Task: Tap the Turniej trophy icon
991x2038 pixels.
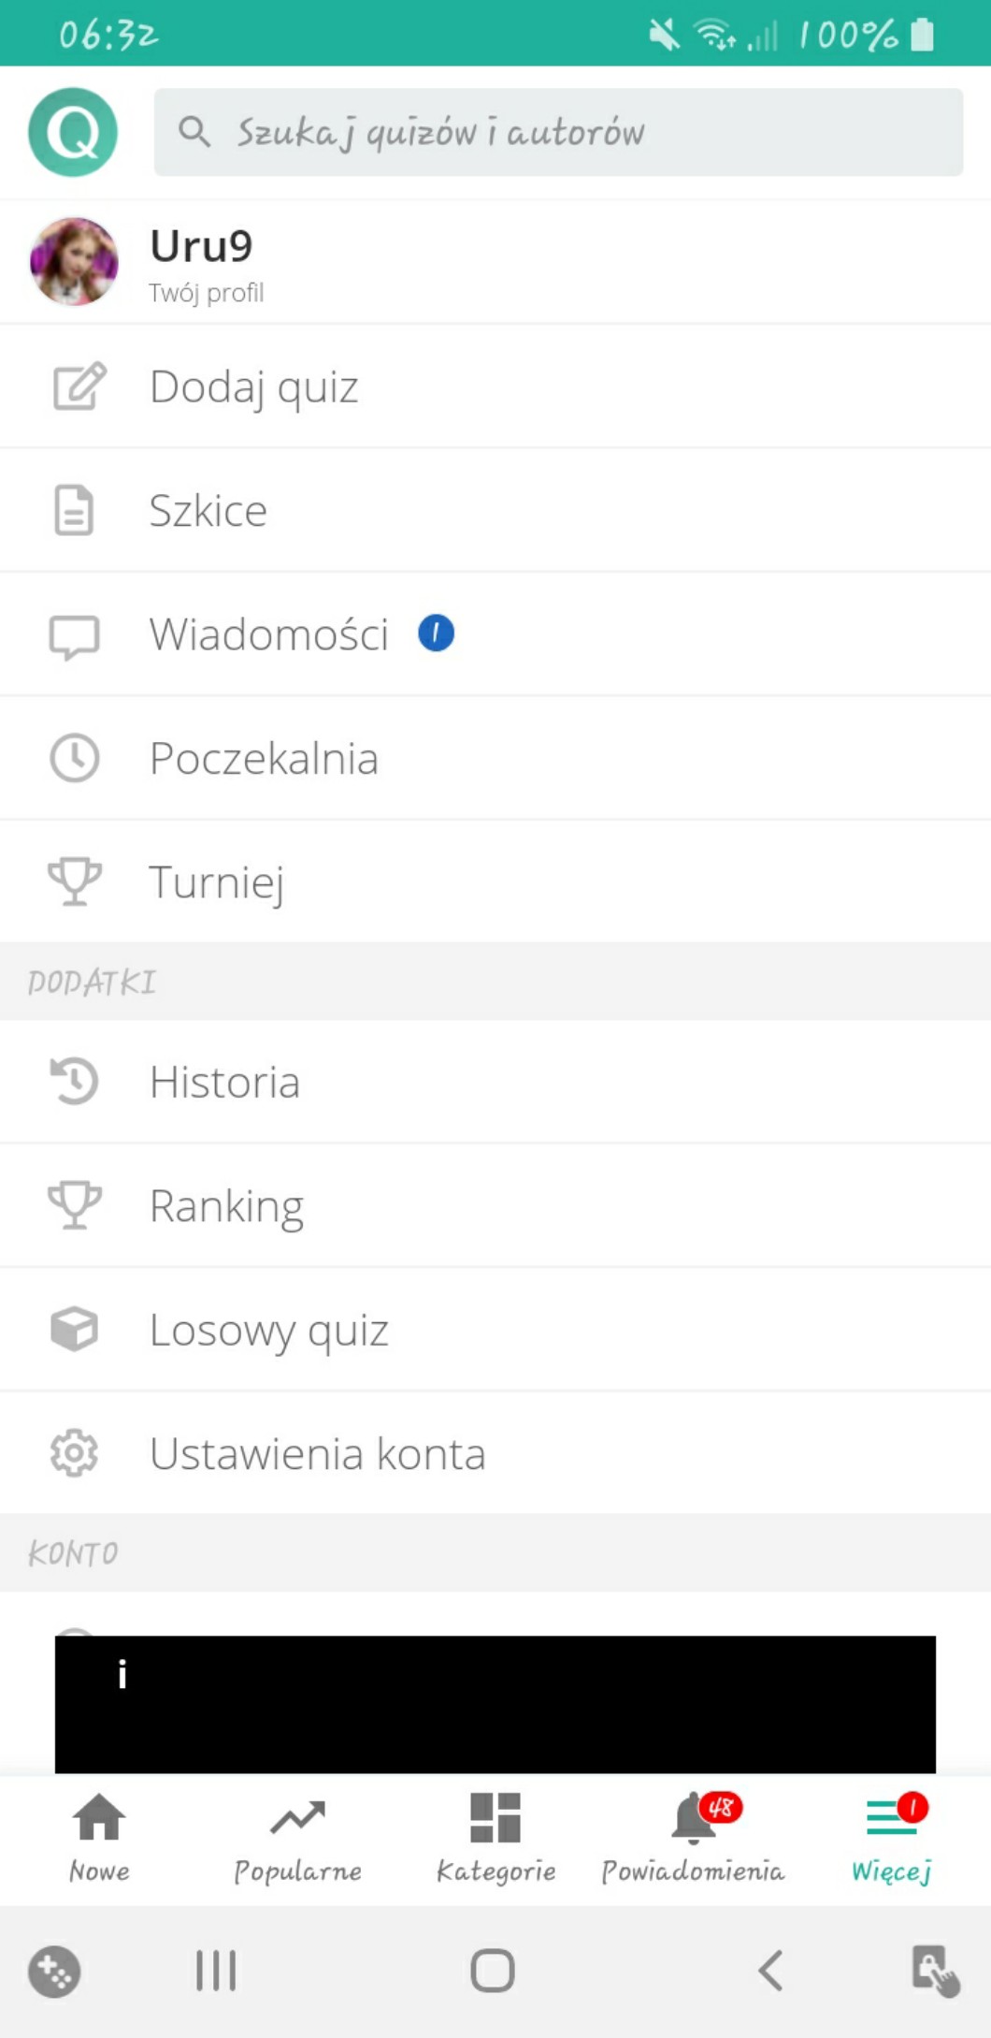Action: pyautogui.click(x=74, y=881)
